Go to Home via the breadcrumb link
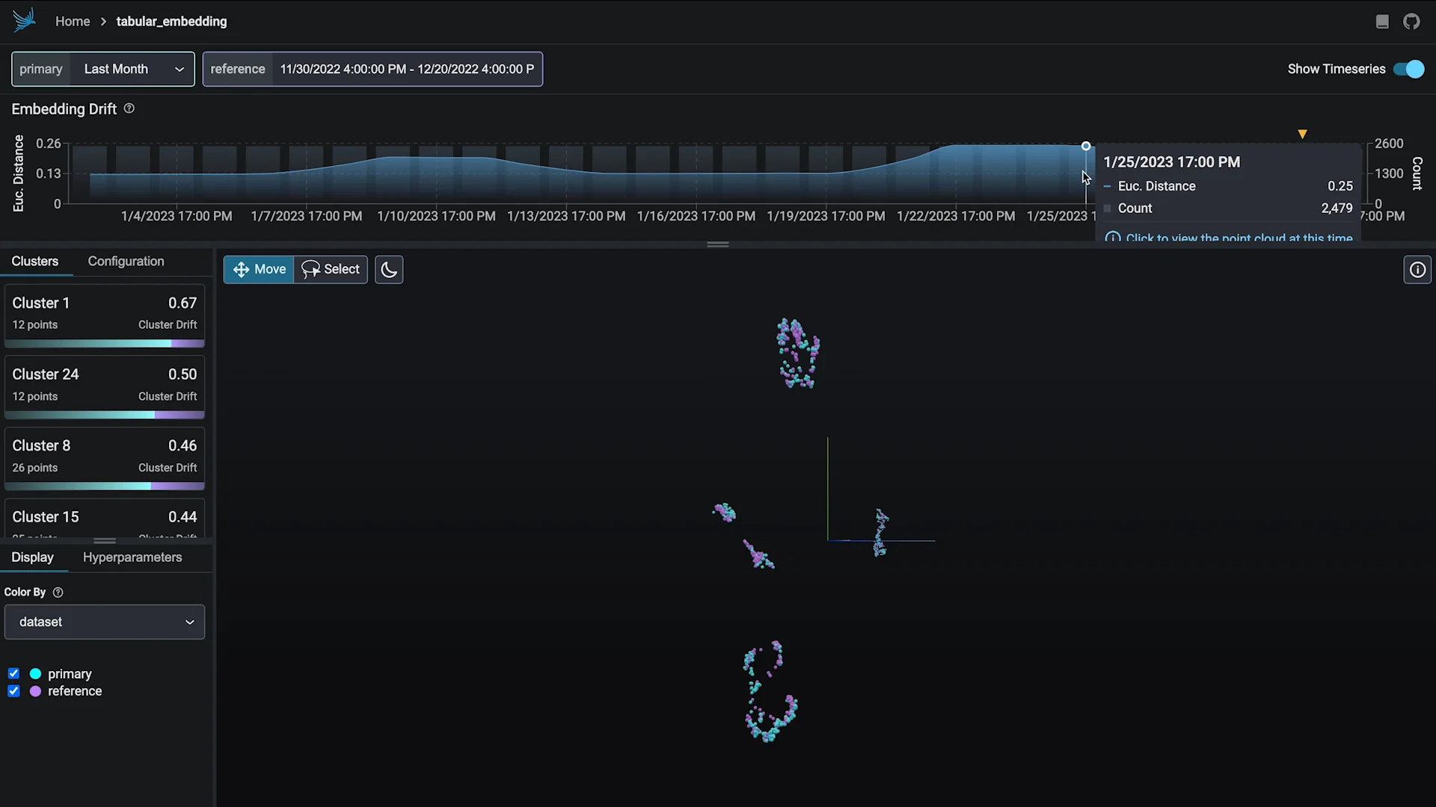This screenshot has width=1436, height=807. (73, 21)
